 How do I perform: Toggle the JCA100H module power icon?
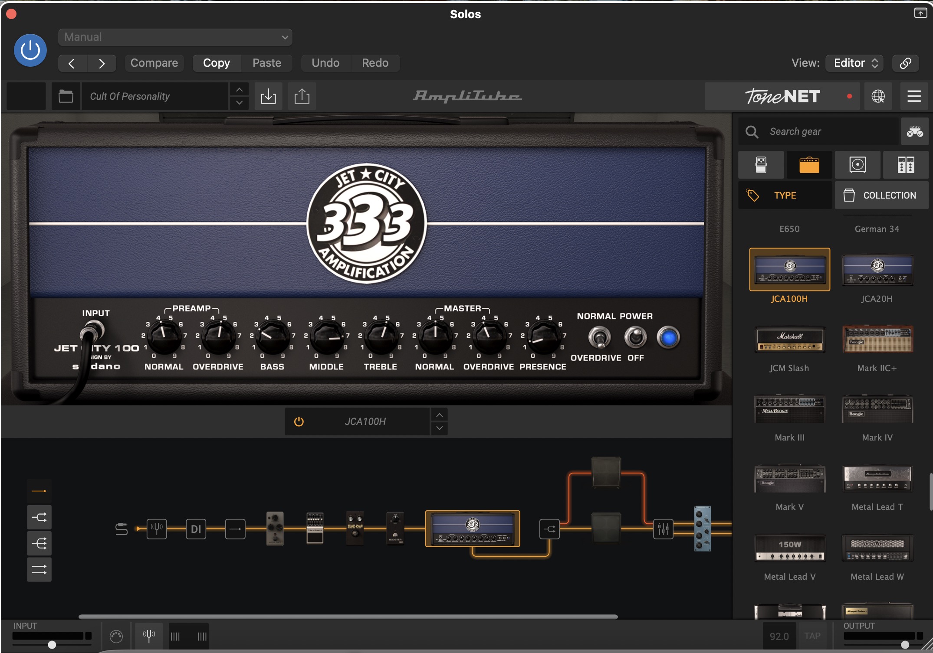click(x=299, y=421)
